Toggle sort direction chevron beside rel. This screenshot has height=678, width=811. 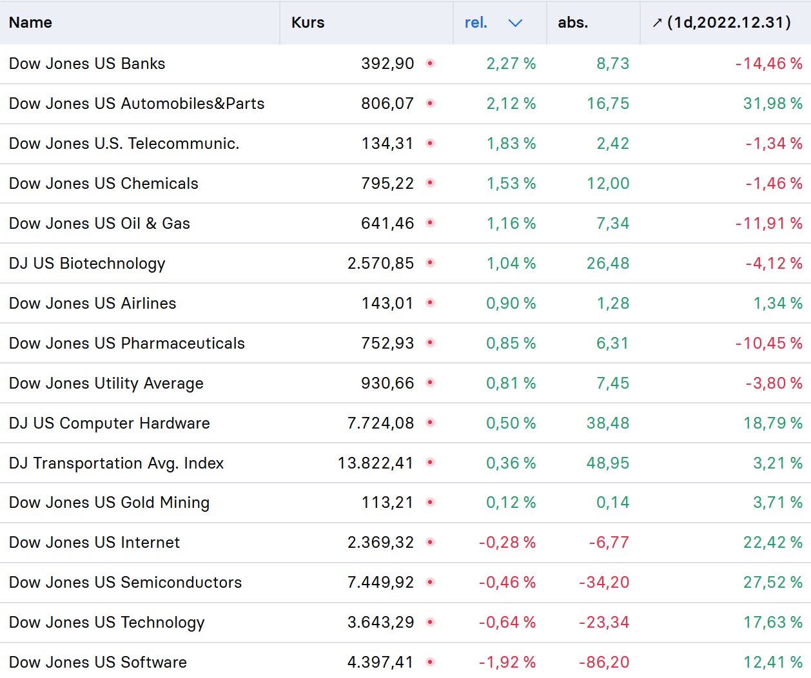[515, 23]
